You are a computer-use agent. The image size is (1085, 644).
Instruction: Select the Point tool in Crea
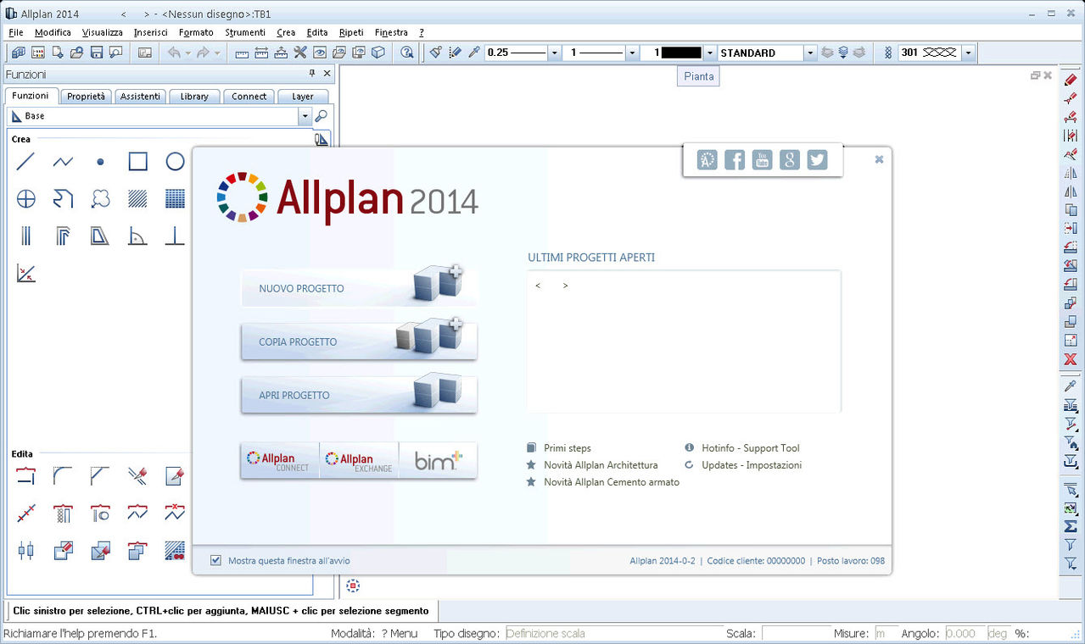click(x=100, y=161)
